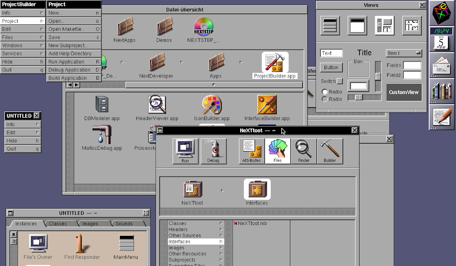Select the Interfaces row in NeXTtoot browser

[196, 242]
